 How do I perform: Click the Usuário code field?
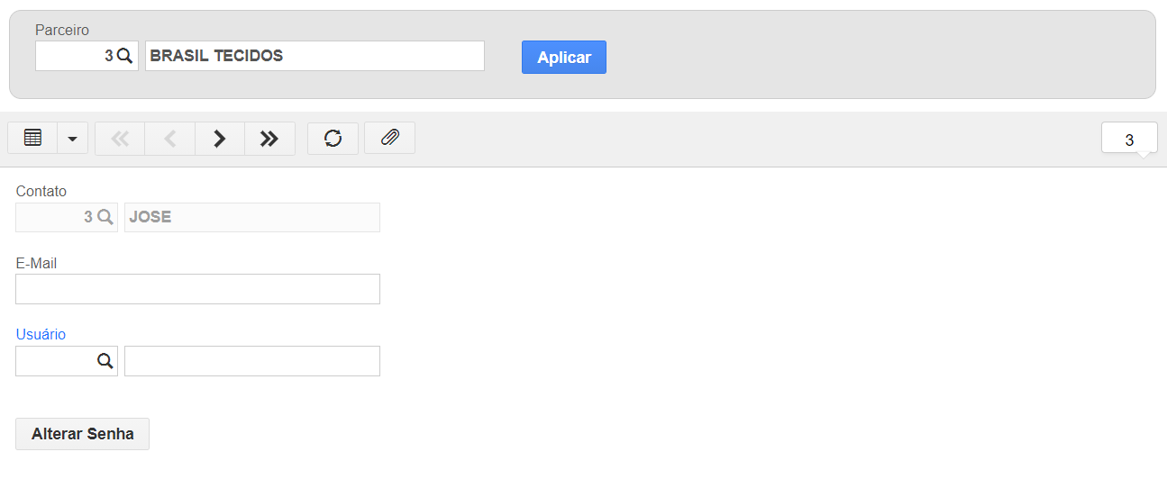tap(56, 361)
